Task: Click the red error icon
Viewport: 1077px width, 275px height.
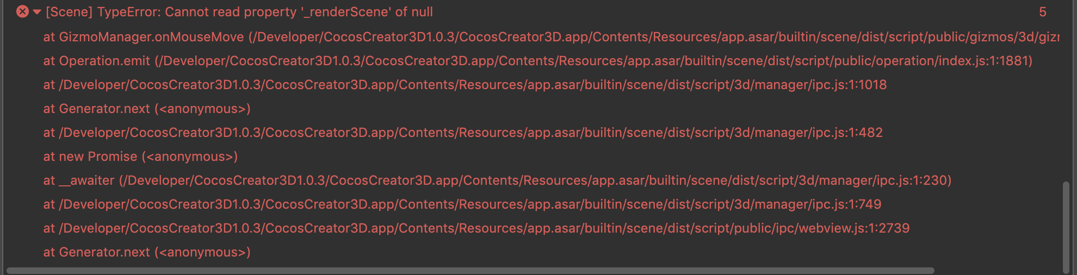Action: coord(22,11)
